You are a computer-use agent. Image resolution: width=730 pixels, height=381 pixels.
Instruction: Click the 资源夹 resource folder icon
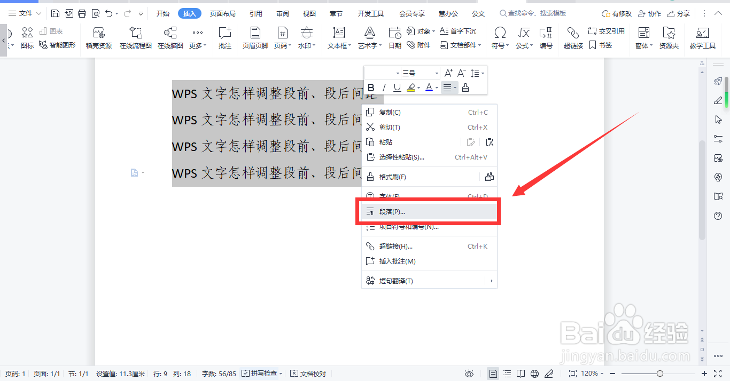[x=669, y=38]
